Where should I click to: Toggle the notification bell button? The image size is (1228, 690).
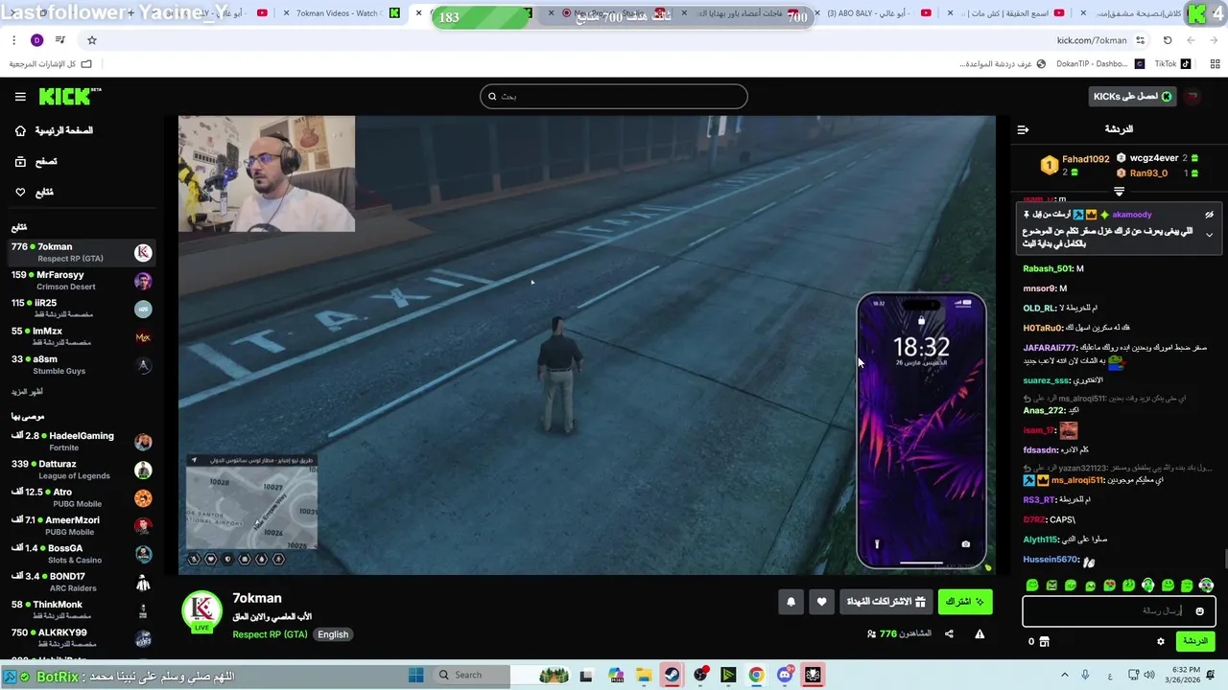point(791,602)
